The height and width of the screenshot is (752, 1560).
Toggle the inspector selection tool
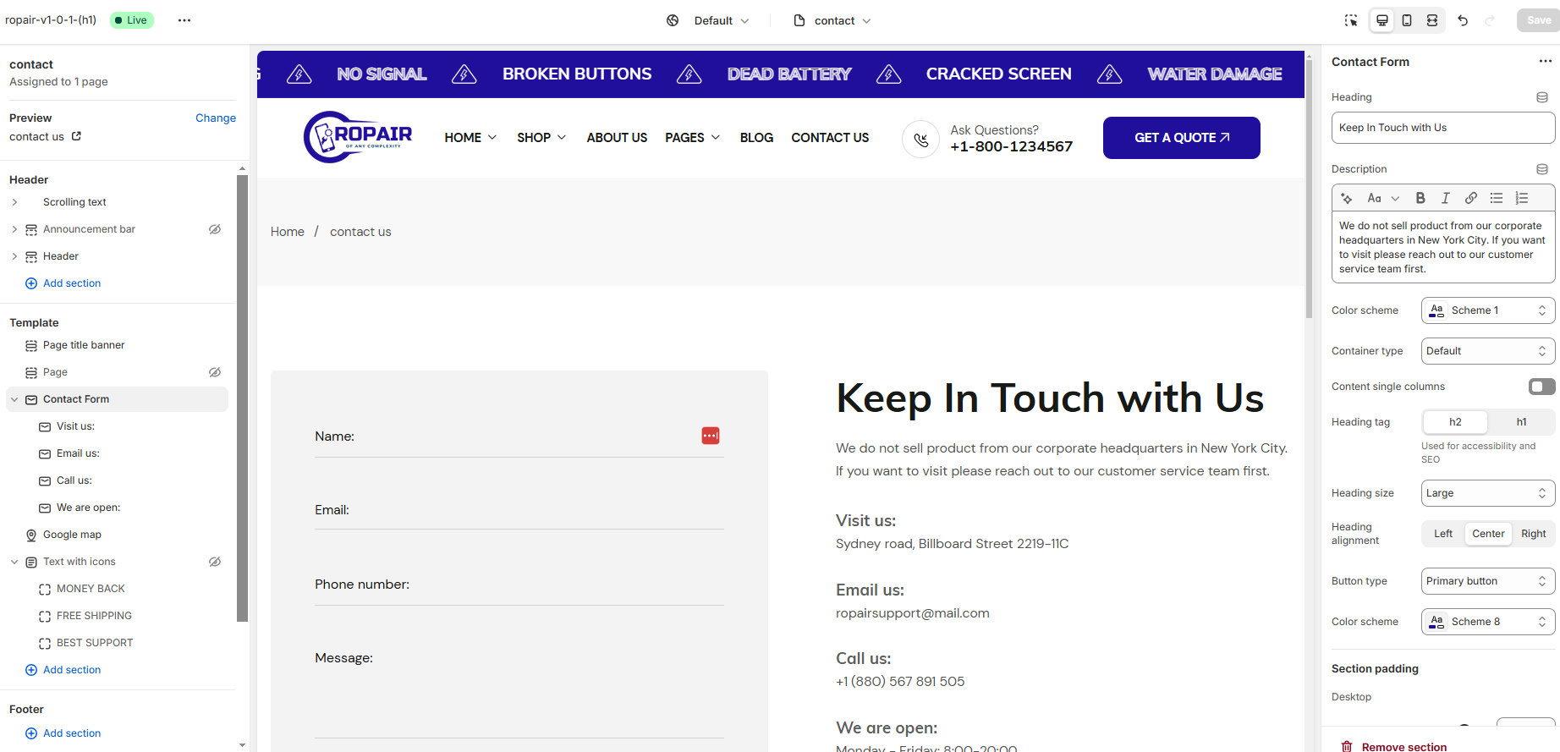click(x=1351, y=20)
